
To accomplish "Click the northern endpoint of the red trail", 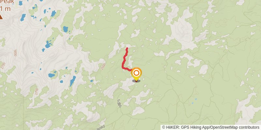I will click(x=127, y=48).
